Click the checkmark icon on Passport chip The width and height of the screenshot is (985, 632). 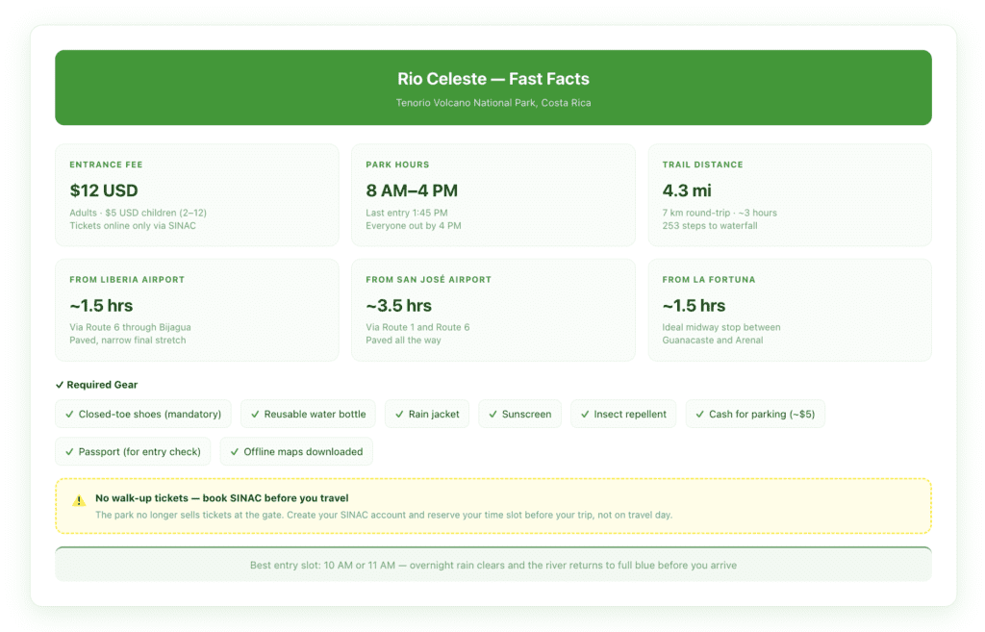pyautogui.click(x=68, y=451)
